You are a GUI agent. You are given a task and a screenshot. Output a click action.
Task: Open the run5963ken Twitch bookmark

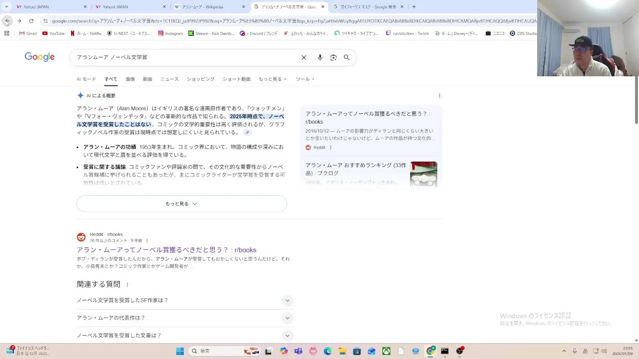pos(407,33)
